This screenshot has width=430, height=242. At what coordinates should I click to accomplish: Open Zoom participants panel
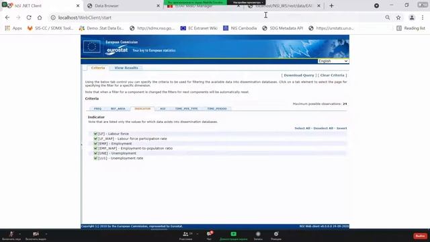point(185,234)
